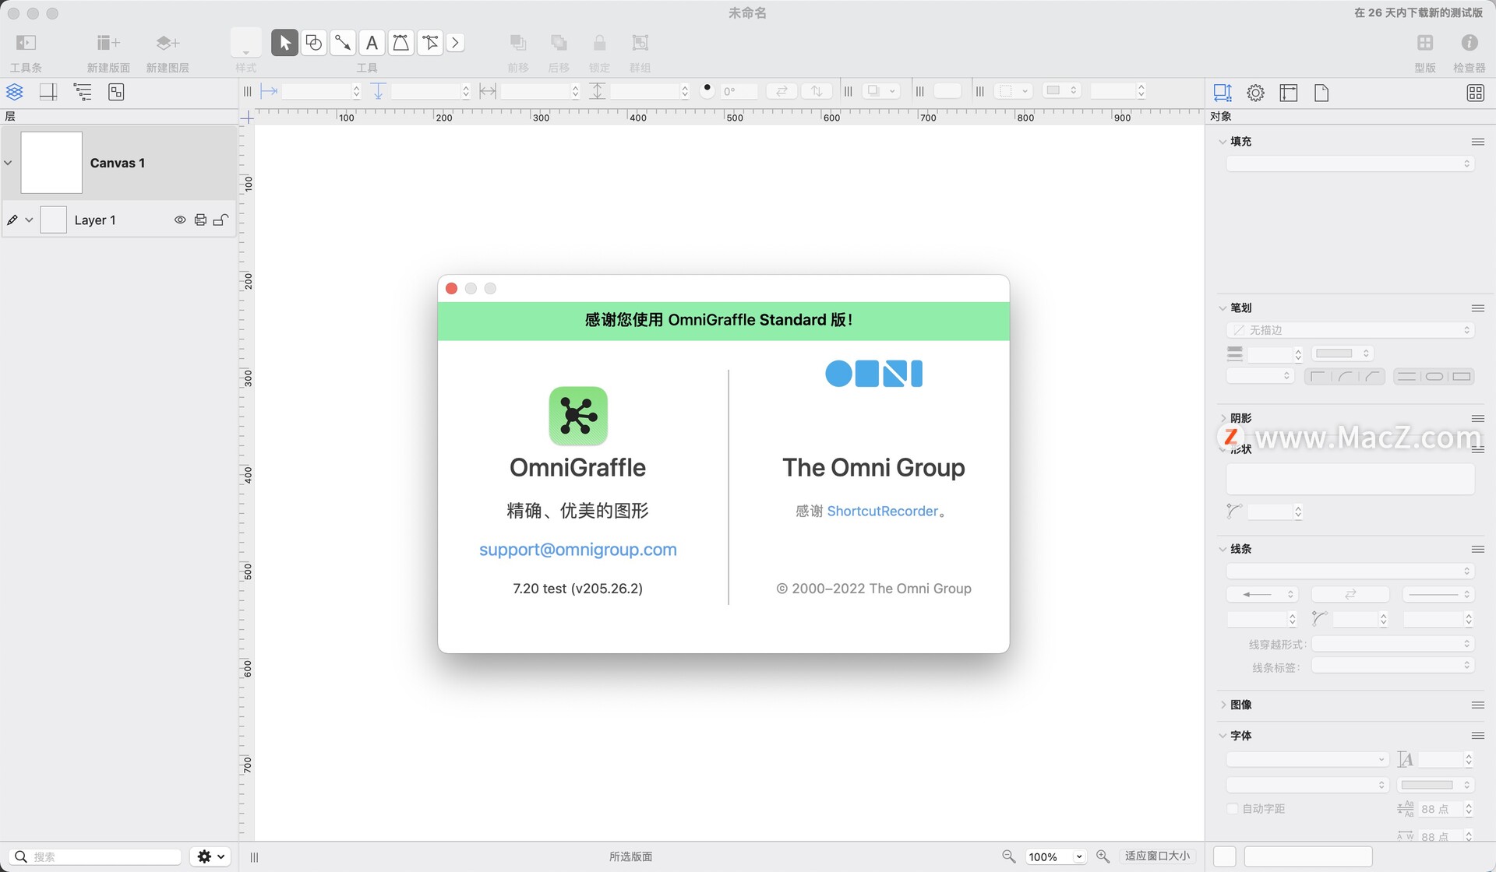Expand the Image section
Viewport: 1496px width, 872px height.
pyautogui.click(x=1222, y=705)
